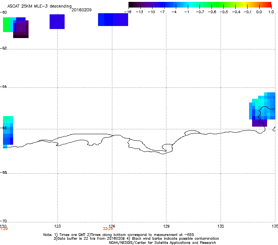
Task: Pick the black end of the color scale
Action: (x=131, y=5)
